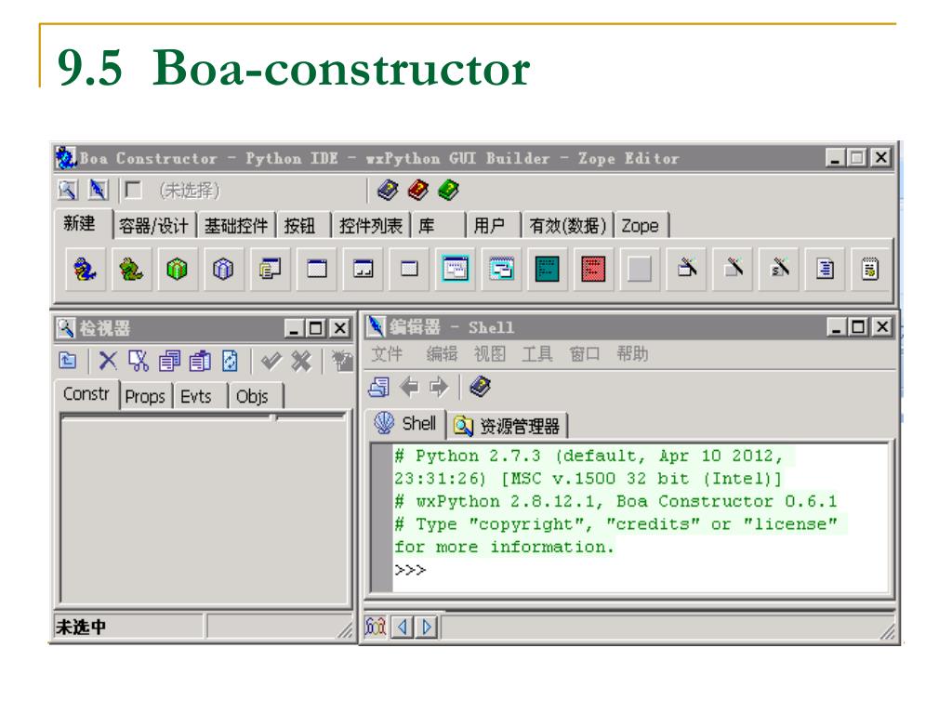952x714 pixels.
Task: Open the 编辑 menu in Editor
Action: point(442,354)
